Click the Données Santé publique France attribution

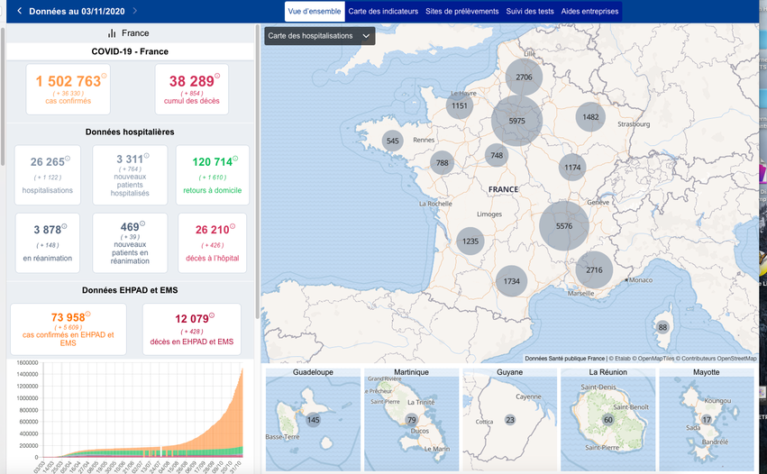pyautogui.click(x=564, y=359)
